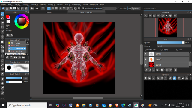Open the Layer menu
Screen dimensions: 192x108
click(18, 5)
